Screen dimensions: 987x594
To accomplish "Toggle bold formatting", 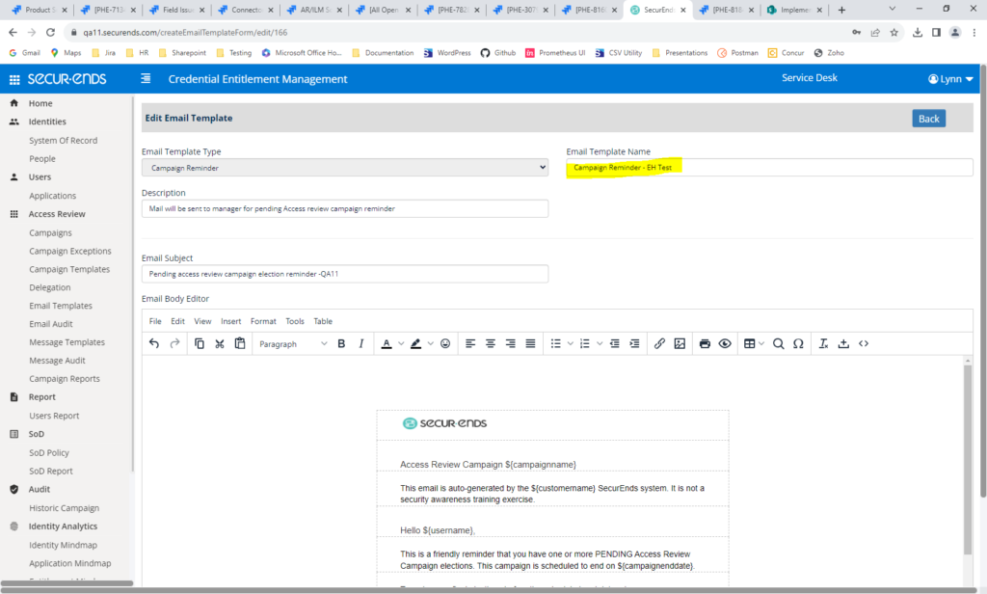I will coord(341,343).
